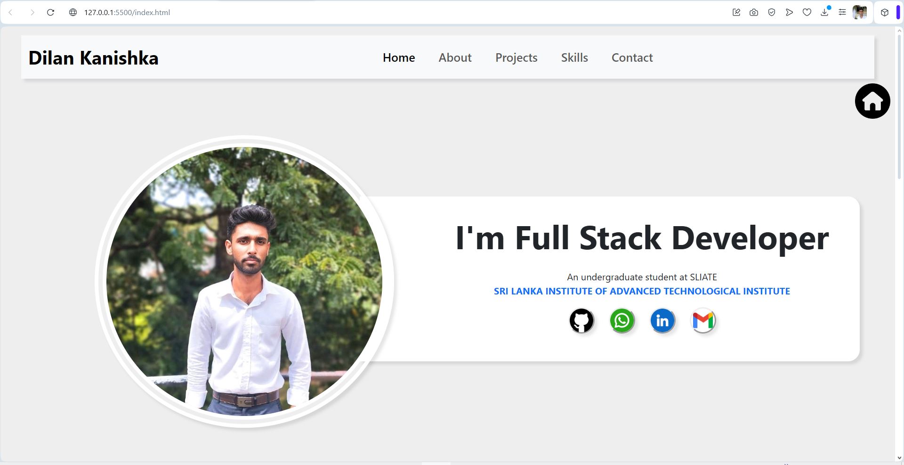
Task: Take a snapshot with the camera icon
Action: click(754, 12)
